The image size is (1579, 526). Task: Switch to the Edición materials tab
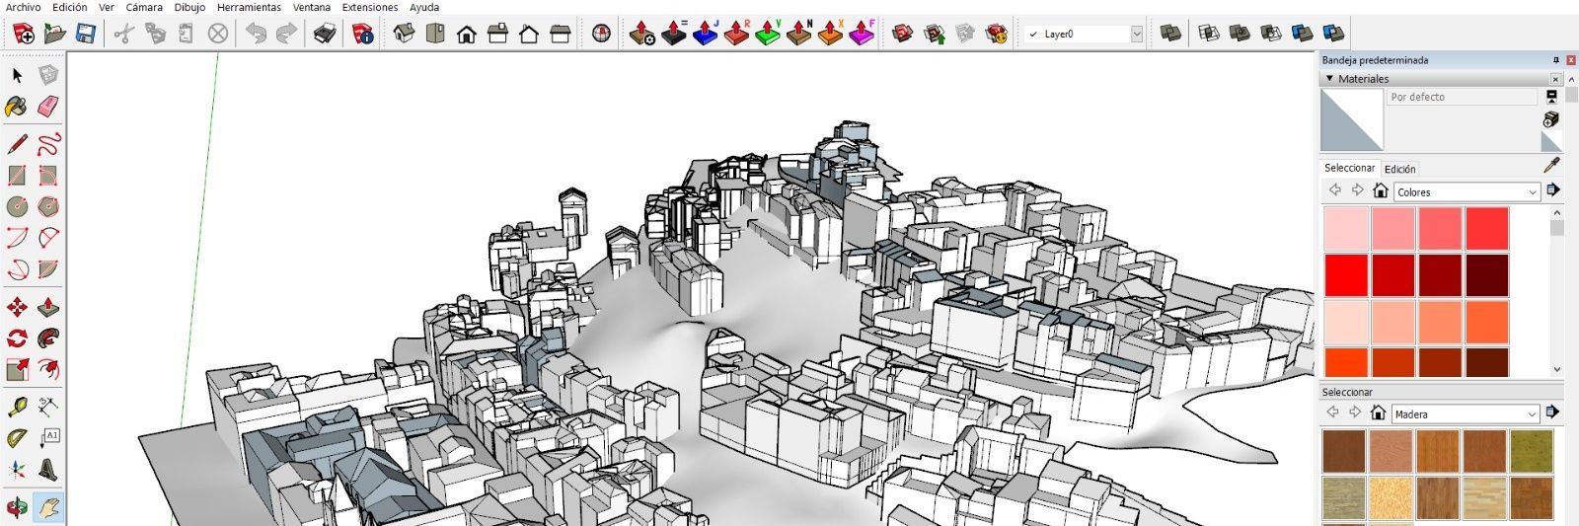(1399, 169)
